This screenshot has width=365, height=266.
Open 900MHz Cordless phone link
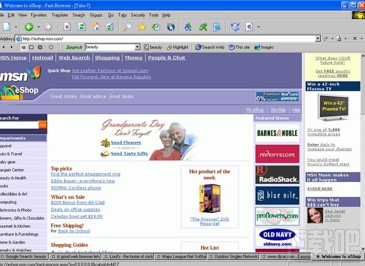tap(76, 188)
